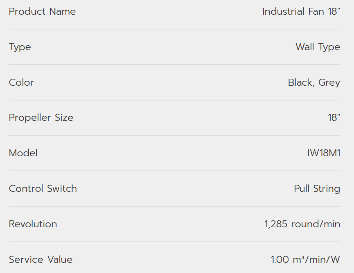Image resolution: width=354 pixels, height=273 pixels.
Task: Click the Control Switch label
Action: coord(43,189)
